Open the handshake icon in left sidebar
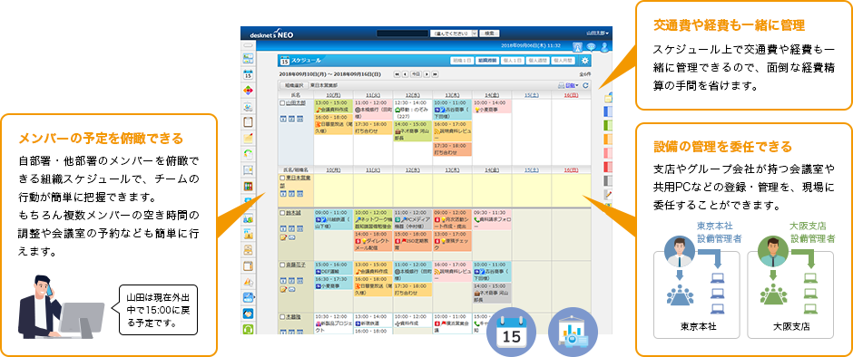This screenshot has width=853, height=357. click(x=248, y=314)
